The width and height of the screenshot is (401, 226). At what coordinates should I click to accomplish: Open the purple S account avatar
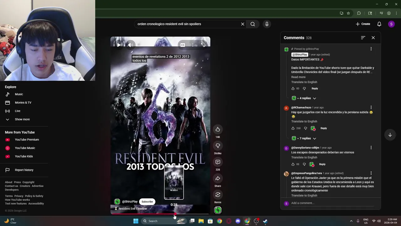[391, 24]
